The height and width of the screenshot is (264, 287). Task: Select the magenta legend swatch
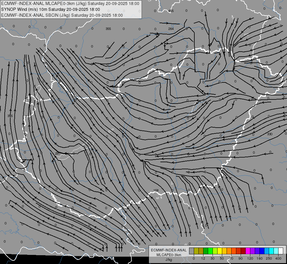click(x=248, y=251)
